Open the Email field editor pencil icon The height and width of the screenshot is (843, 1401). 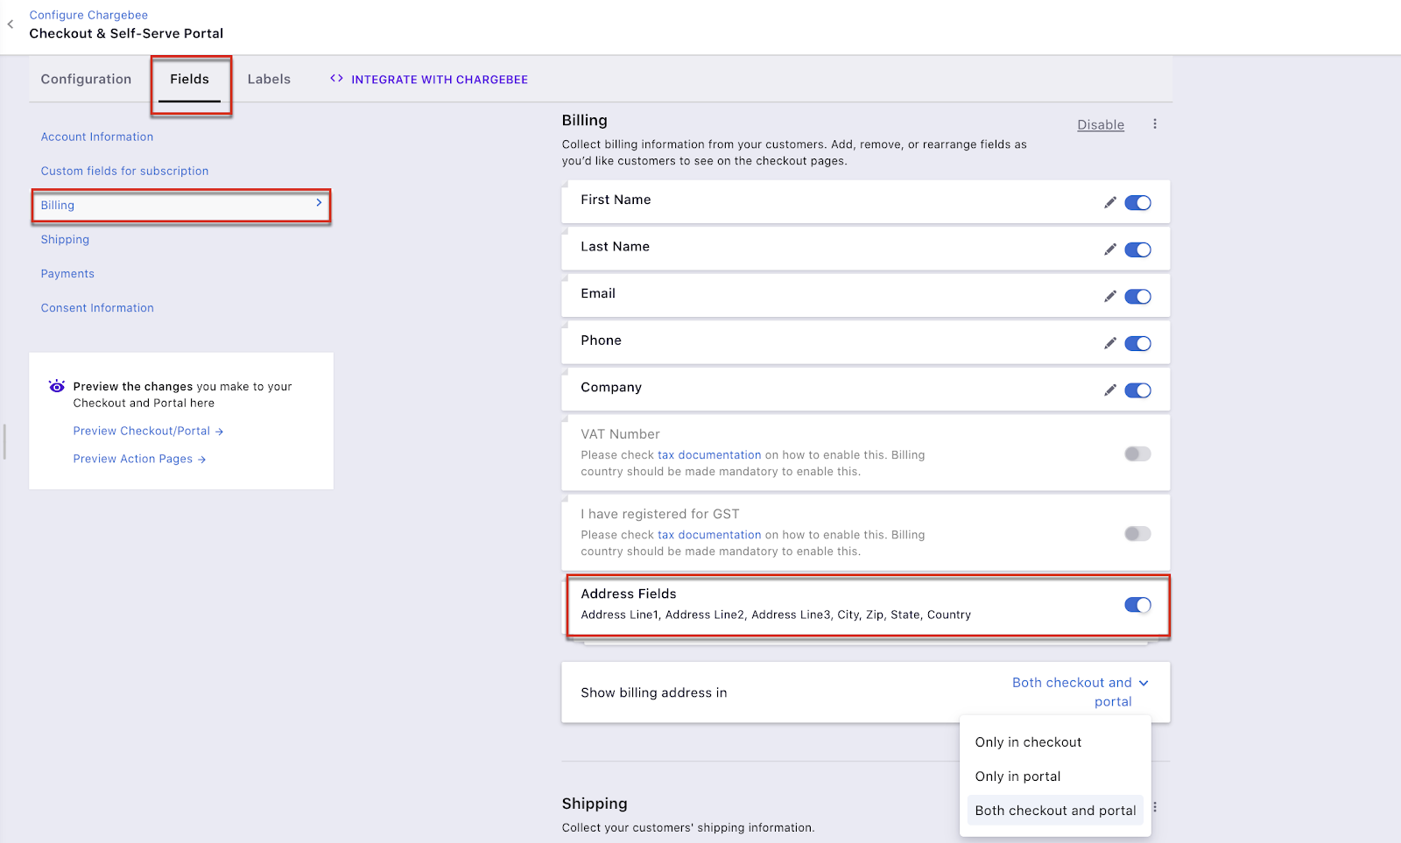click(x=1109, y=297)
